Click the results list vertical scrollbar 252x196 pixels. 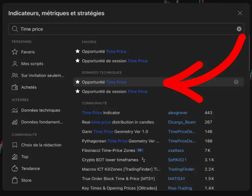[x=249, y=53]
